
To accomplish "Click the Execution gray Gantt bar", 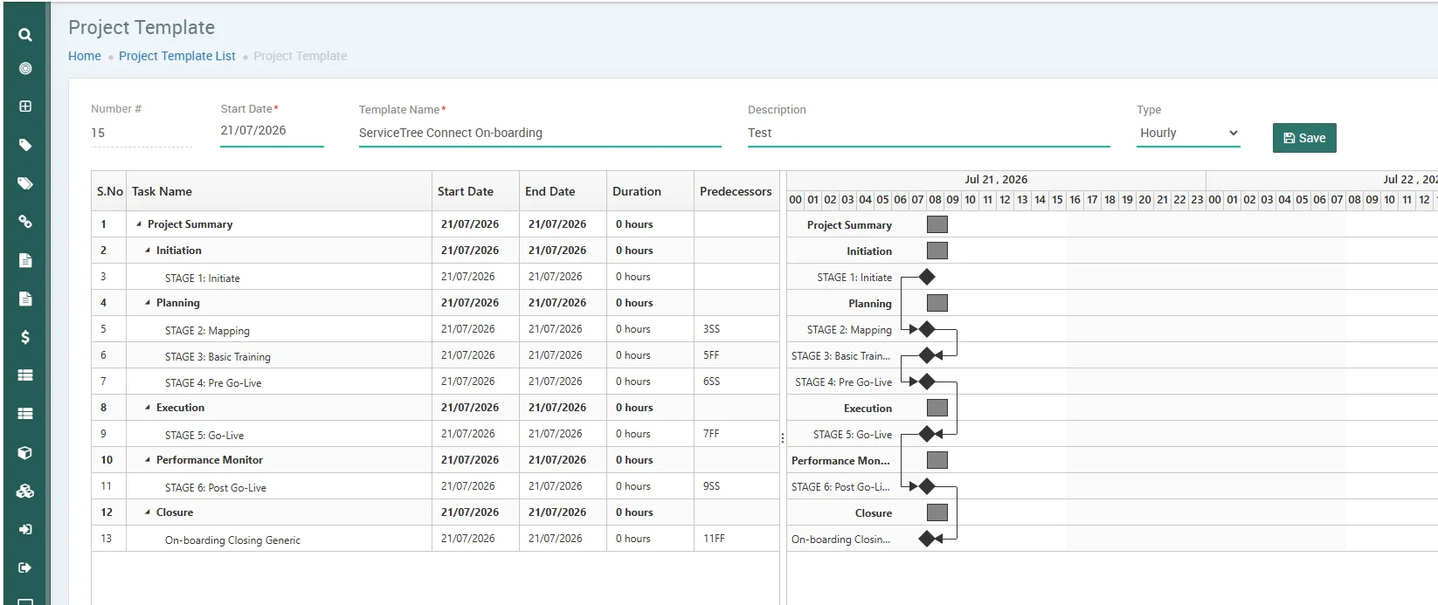I will tap(937, 408).
